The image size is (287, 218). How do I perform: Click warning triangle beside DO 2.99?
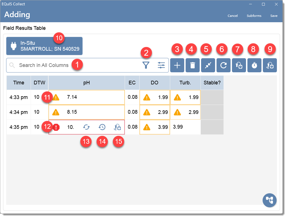pos(147,112)
